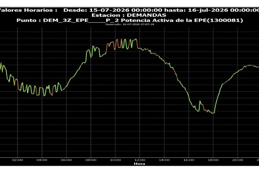Click the 02:00 axis label
The image size is (259, 172).
pyautogui.click(x=17, y=160)
